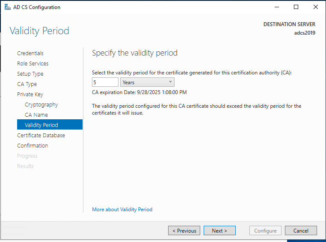Proceed with the Next button
This screenshot has height=242, width=326.
(219, 231)
